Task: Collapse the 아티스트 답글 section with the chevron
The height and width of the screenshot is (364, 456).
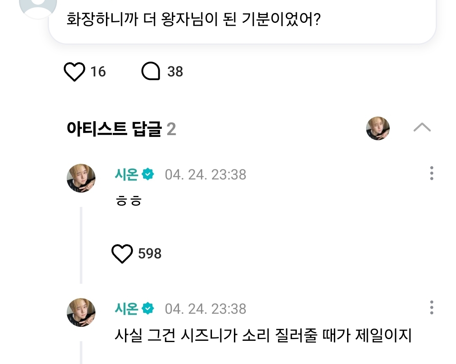Action: coord(422,128)
